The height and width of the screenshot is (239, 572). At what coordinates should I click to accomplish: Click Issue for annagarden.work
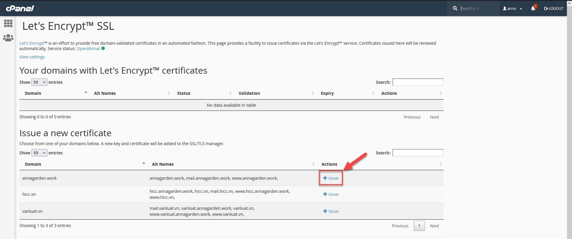[331, 178]
